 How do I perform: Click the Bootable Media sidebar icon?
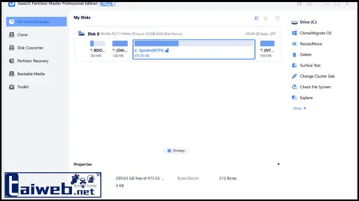tap(12, 74)
